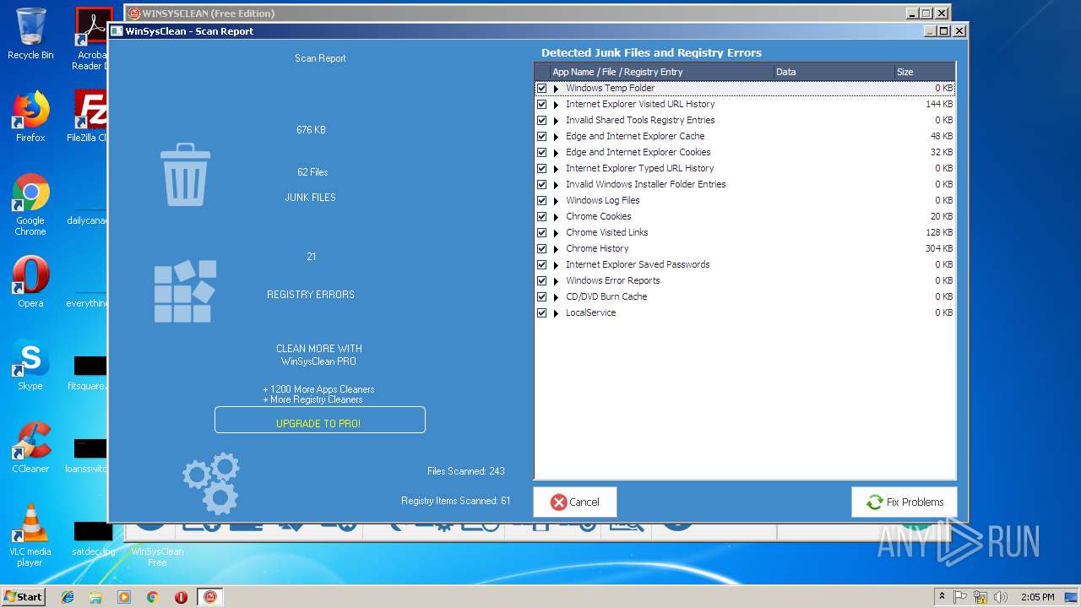
Task: Select the Windows Error Reports row text
Action: click(613, 280)
